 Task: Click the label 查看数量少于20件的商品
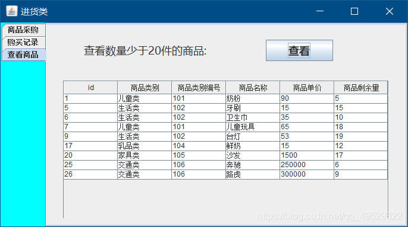pos(145,50)
